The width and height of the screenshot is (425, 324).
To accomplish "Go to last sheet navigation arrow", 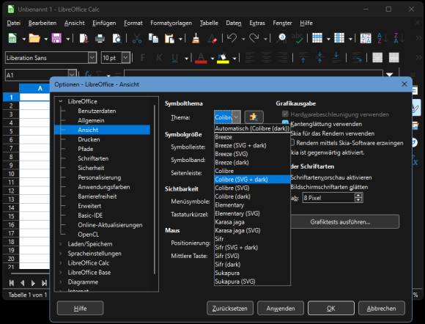I will pos(44,283).
